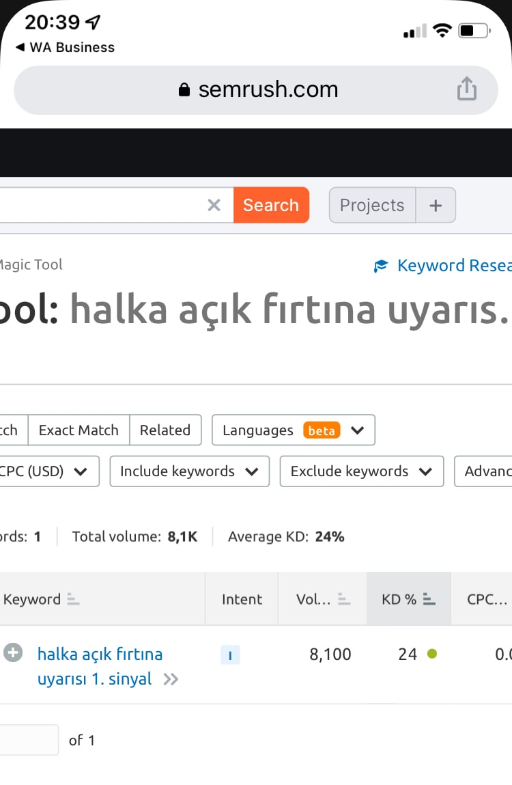Tap the share icon in address bar
This screenshot has width=512, height=785.
(x=466, y=89)
